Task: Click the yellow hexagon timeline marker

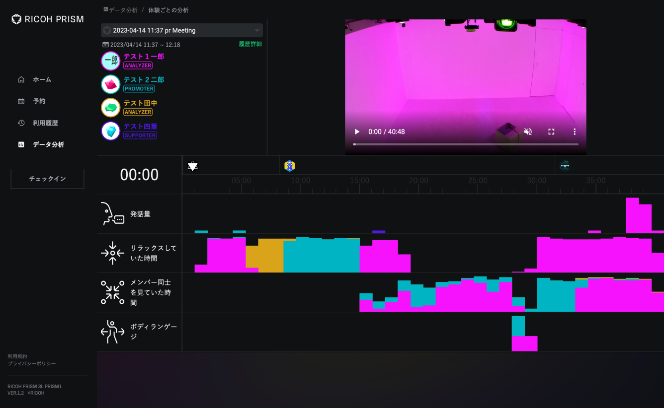Action: pyautogui.click(x=290, y=166)
